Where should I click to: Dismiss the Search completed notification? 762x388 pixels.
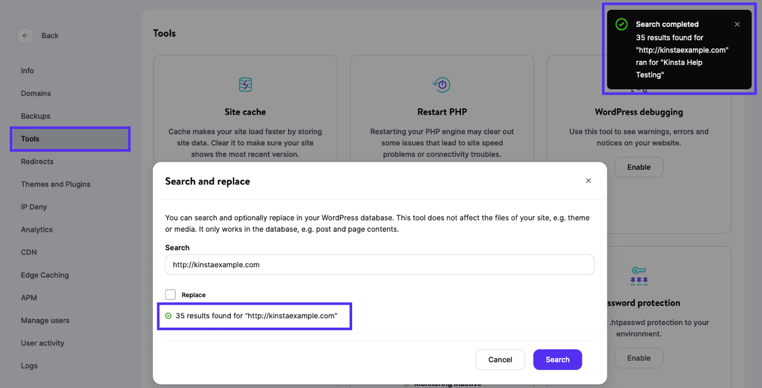(x=737, y=24)
